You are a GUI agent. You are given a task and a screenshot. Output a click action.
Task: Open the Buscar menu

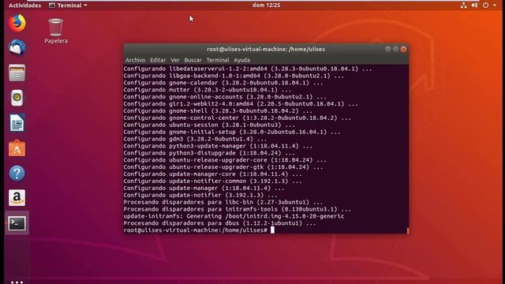pyautogui.click(x=193, y=60)
